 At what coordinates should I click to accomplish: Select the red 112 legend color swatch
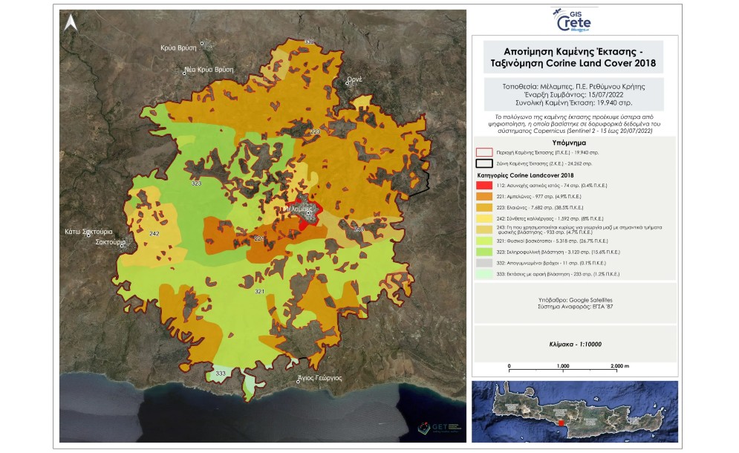(x=484, y=184)
